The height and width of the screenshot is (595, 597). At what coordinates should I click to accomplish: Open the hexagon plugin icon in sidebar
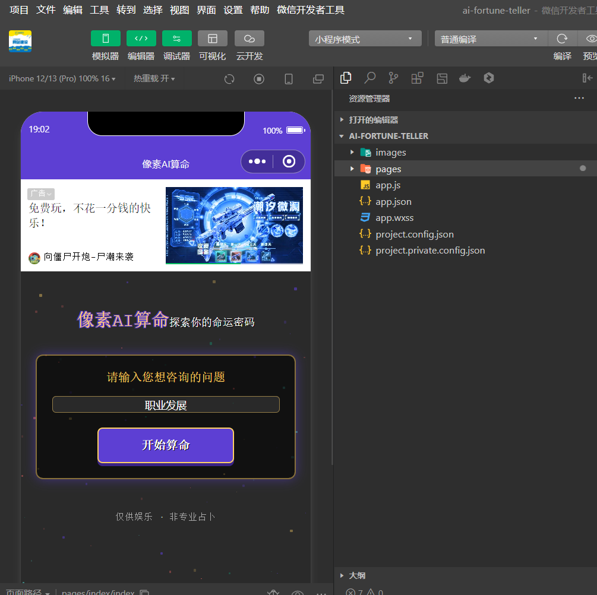click(489, 78)
